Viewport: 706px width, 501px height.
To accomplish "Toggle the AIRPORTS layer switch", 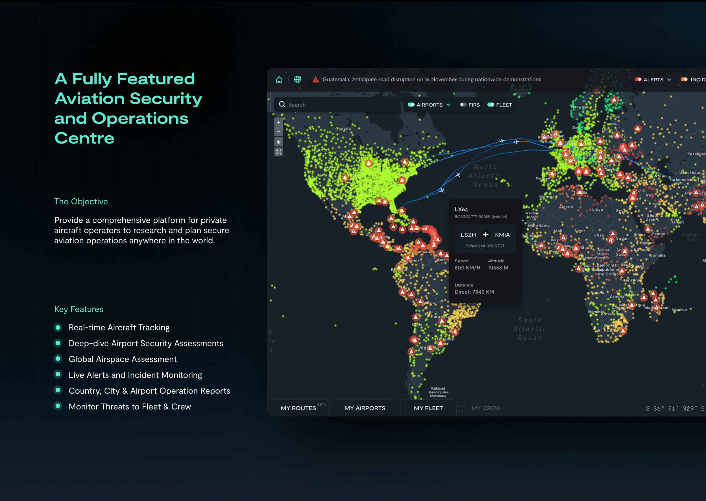I will pyautogui.click(x=411, y=105).
